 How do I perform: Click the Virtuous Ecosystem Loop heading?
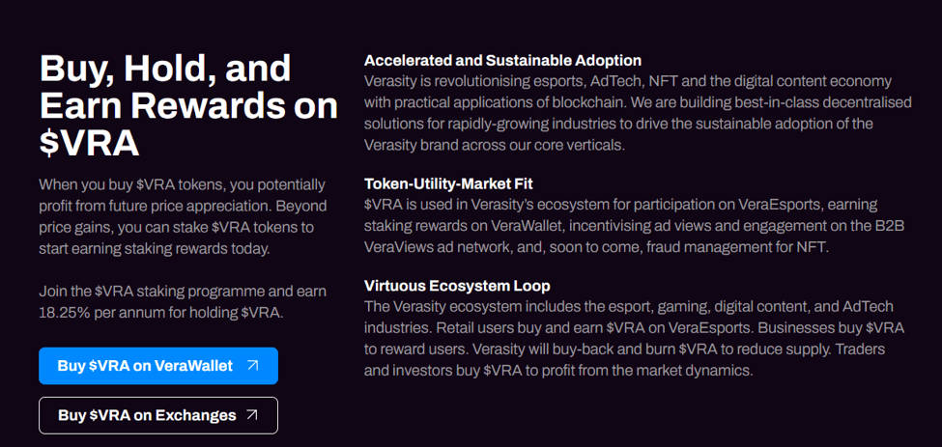[457, 286]
